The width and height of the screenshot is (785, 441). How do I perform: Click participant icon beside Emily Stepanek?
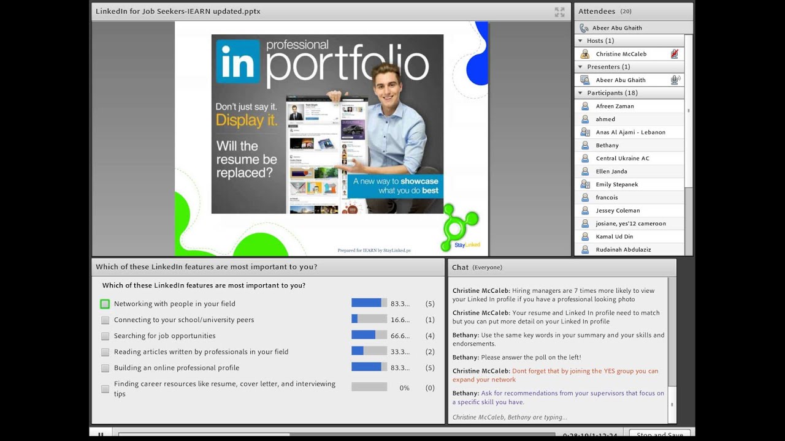point(585,184)
